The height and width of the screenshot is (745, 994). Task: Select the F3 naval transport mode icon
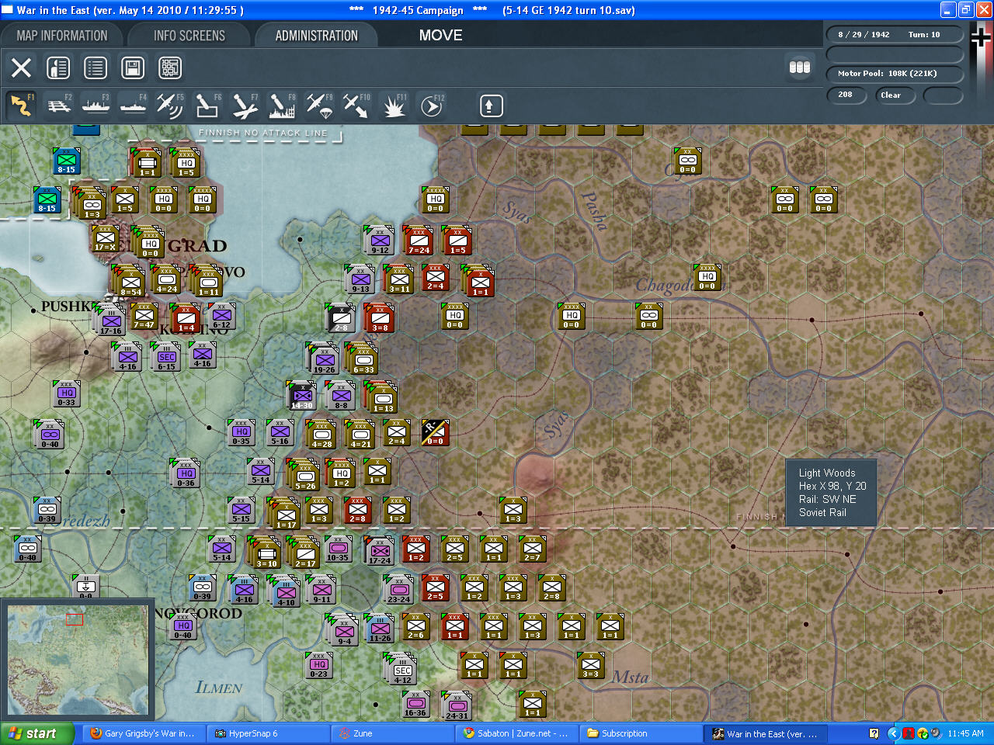(96, 106)
